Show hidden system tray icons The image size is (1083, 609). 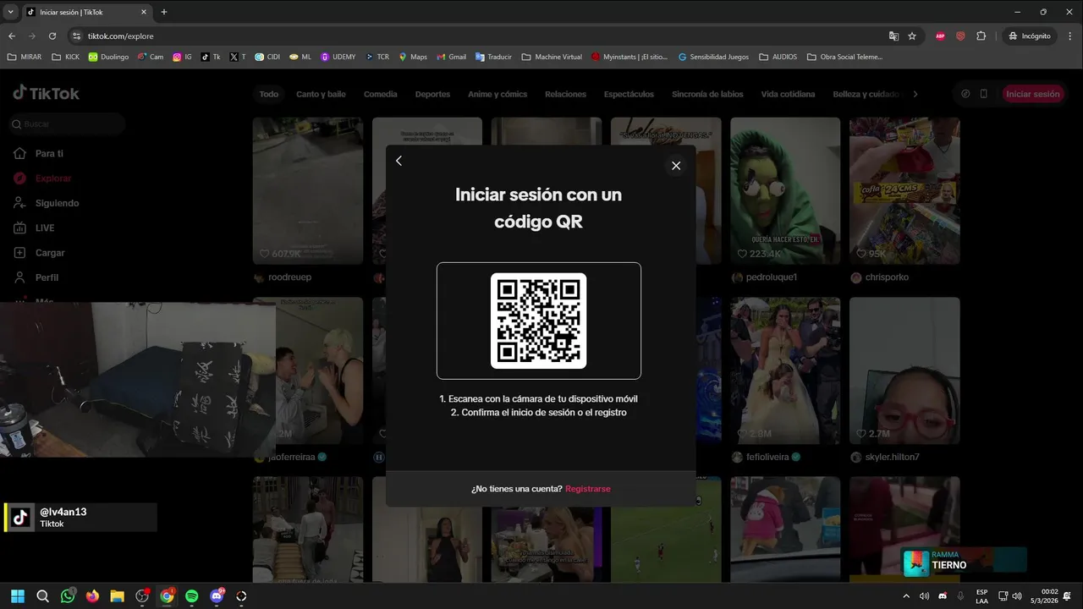(906, 596)
